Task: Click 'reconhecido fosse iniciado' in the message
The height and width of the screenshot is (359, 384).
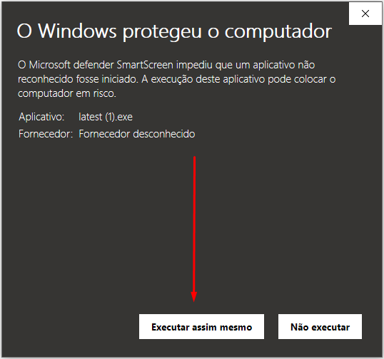Action: pyautogui.click(x=77, y=79)
